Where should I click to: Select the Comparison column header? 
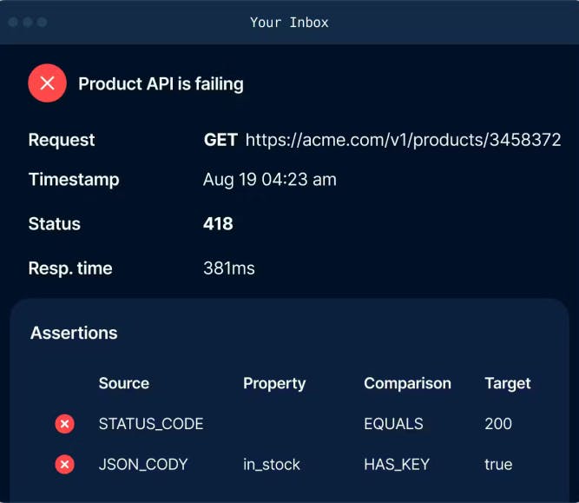tap(407, 383)
